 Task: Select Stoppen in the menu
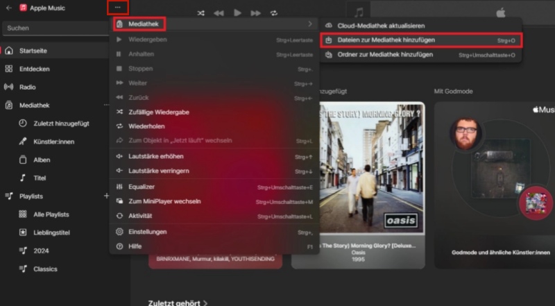point(214,69)
